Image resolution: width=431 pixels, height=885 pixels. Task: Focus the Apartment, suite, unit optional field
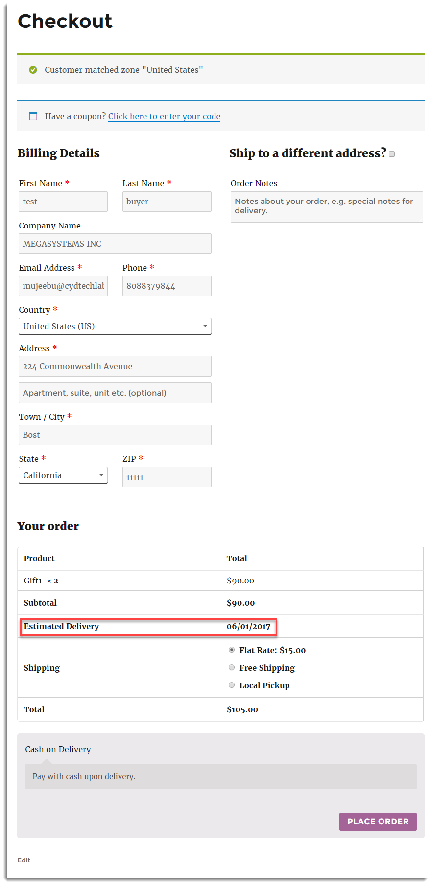tap(115, 393)
